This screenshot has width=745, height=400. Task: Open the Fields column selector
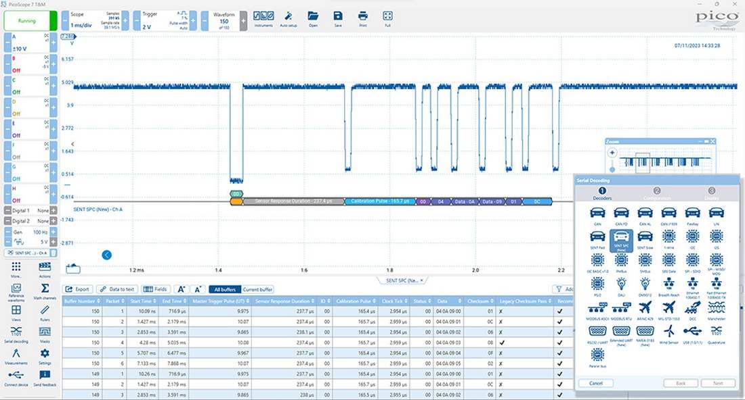[155, 289]
